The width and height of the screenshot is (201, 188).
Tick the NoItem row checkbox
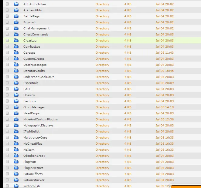click(x=7, y=149)
